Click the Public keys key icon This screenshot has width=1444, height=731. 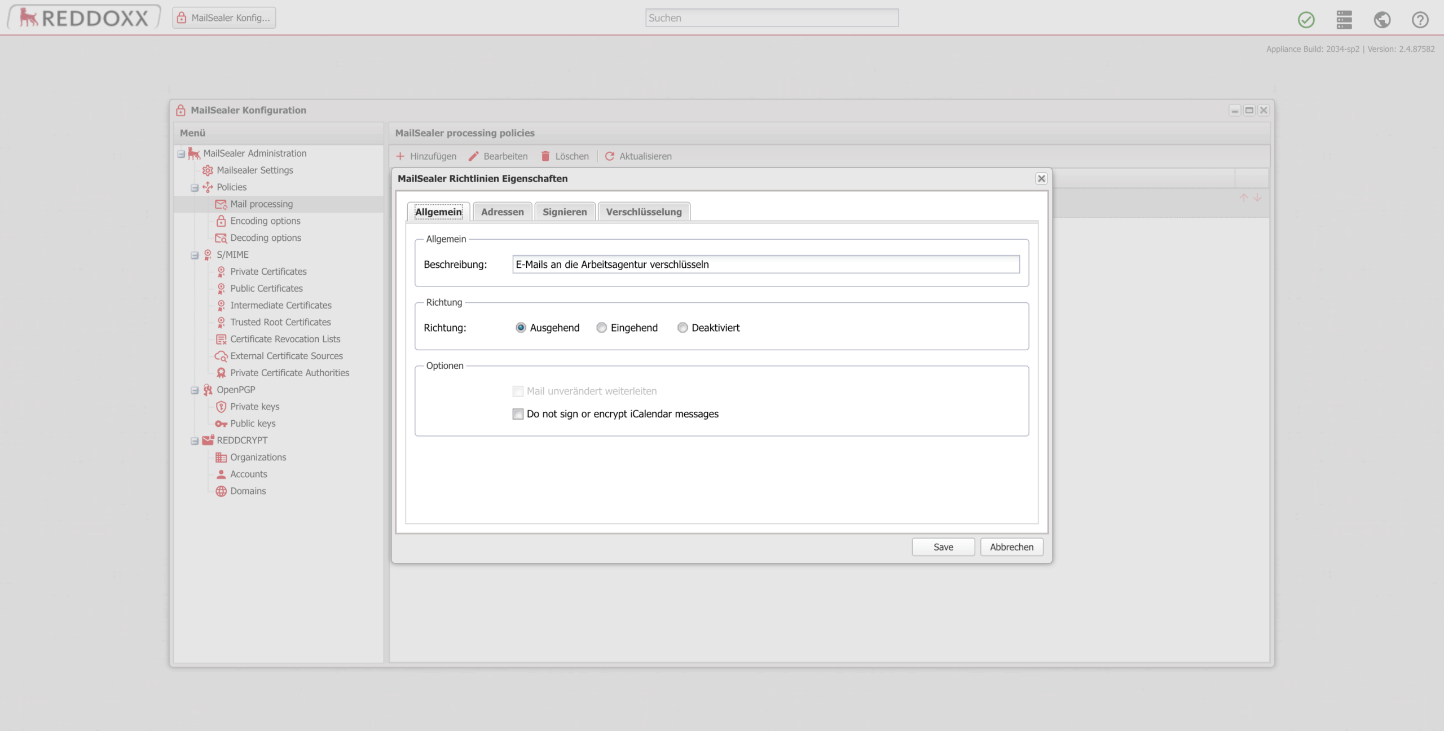pyautogui.click(x=221, y=424)
